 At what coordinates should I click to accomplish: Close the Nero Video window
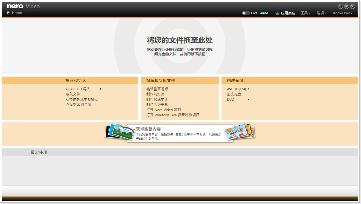click(353, 6)
